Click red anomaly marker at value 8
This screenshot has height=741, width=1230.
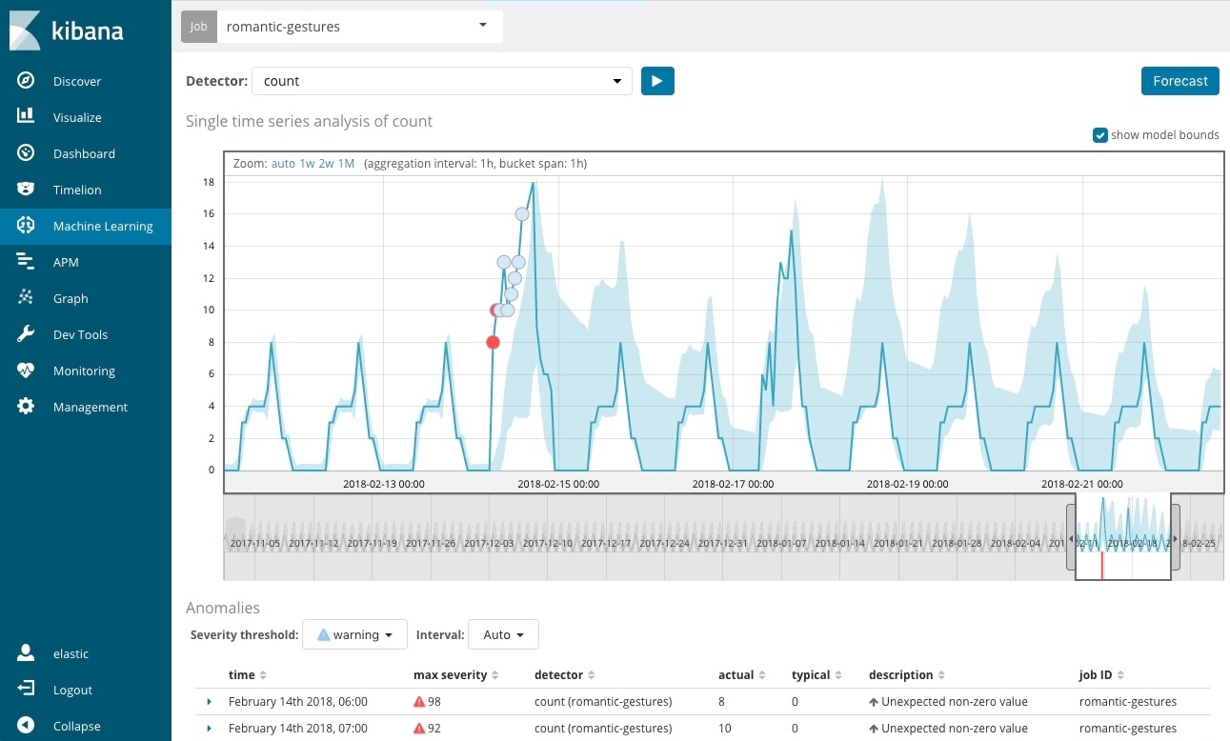click(x=493, y=342)
